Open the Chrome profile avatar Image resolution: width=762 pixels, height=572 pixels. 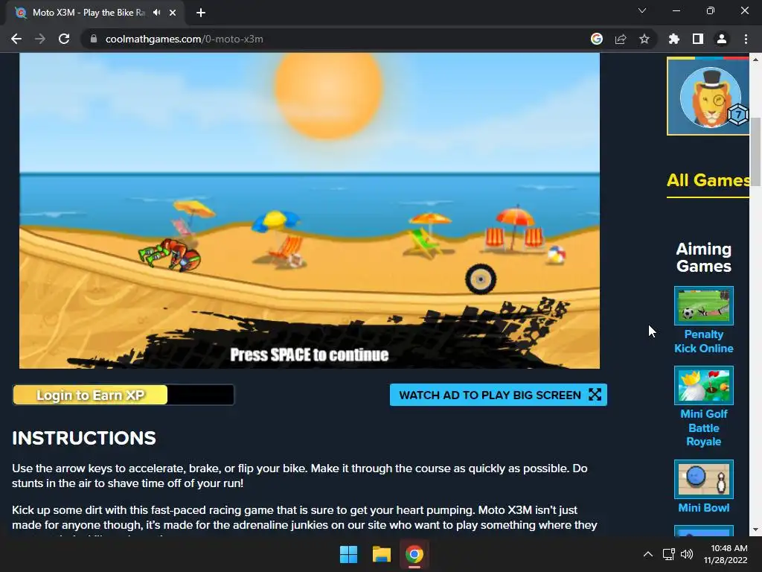point(722,39)
